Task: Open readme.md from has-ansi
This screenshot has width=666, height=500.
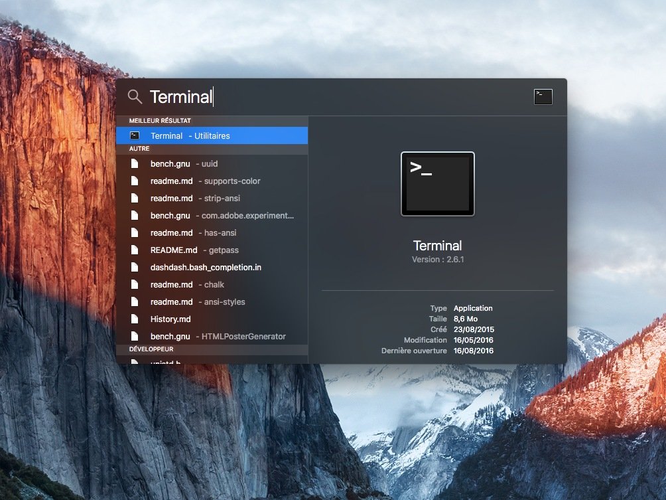Action: pos(212,232)
